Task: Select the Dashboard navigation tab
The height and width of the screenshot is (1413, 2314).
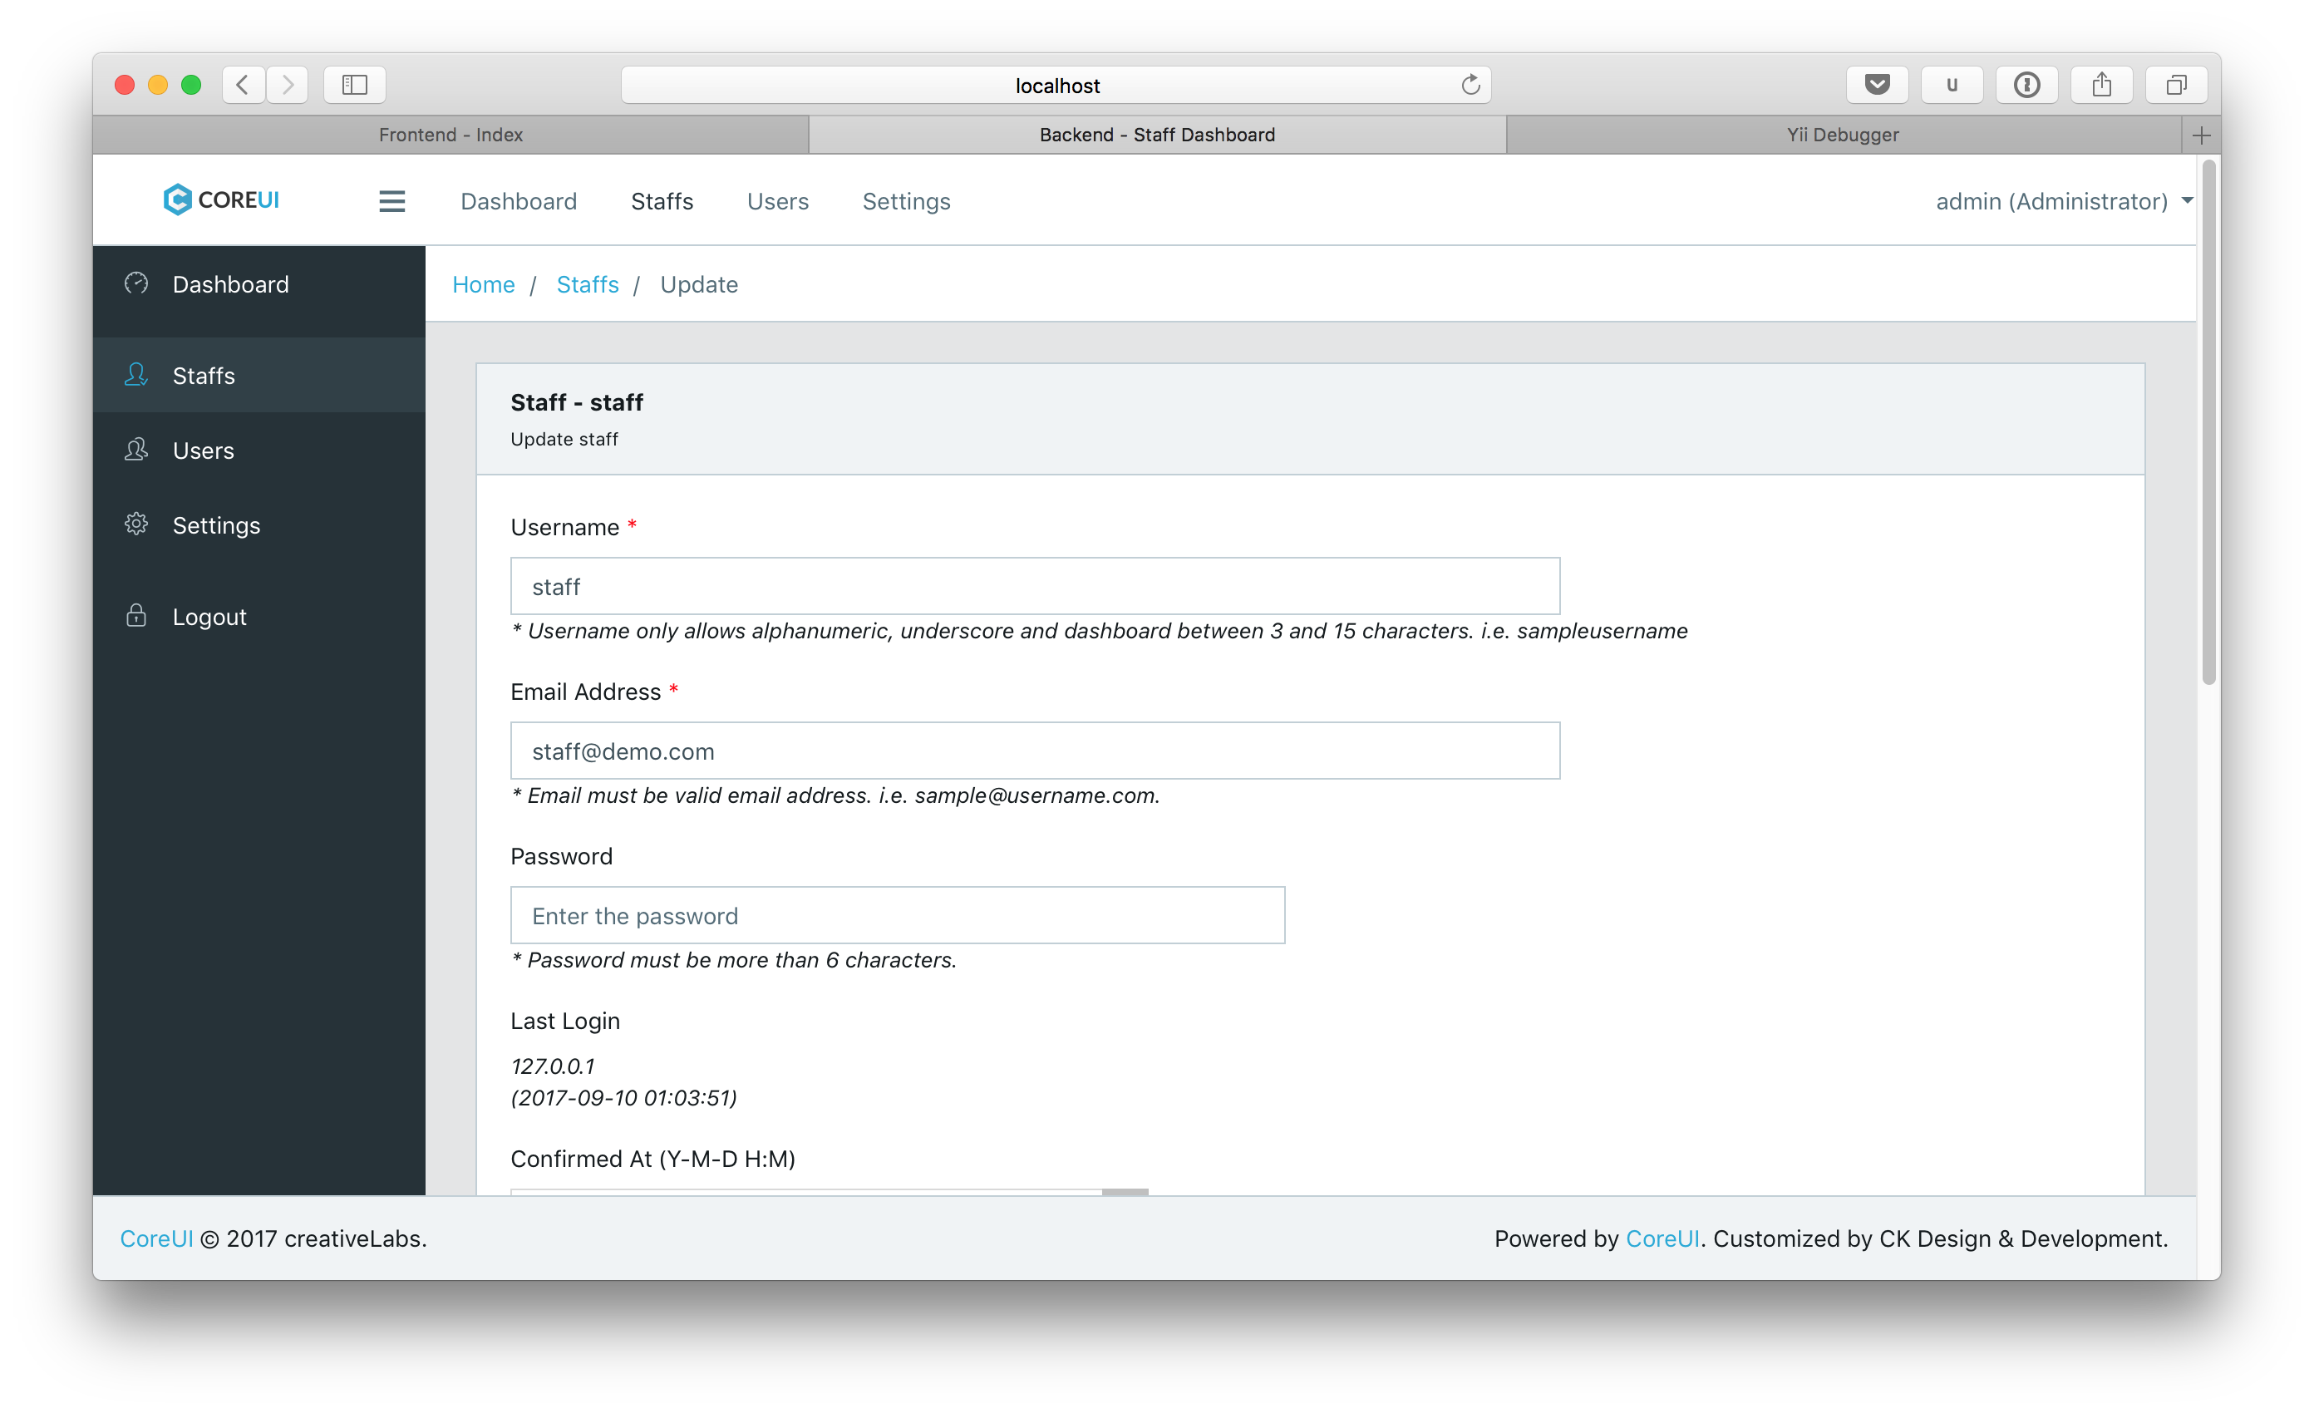Action: click(x=519, y=200)
